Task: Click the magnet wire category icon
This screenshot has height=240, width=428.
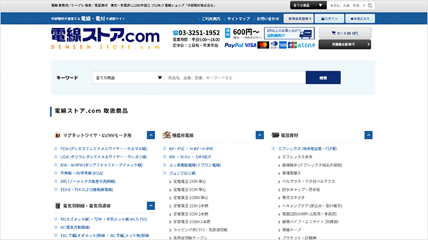Action: (57, 135)
